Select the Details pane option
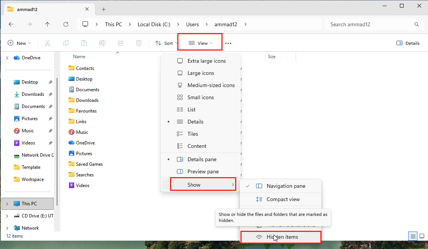Image resolution: width=428 pixels, height=249 pixels. click(202, 159)
